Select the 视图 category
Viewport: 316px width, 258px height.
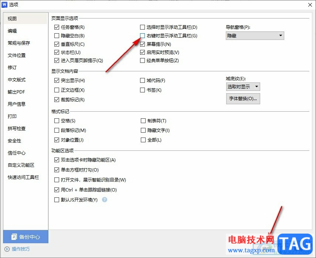pyautogui.click(x=26, y=18)
